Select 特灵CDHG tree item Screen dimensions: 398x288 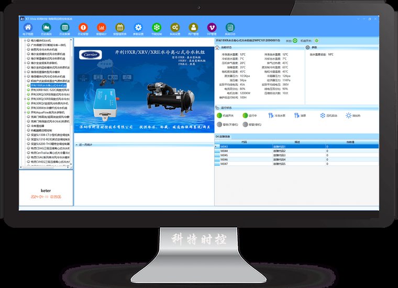coord(50,148)
